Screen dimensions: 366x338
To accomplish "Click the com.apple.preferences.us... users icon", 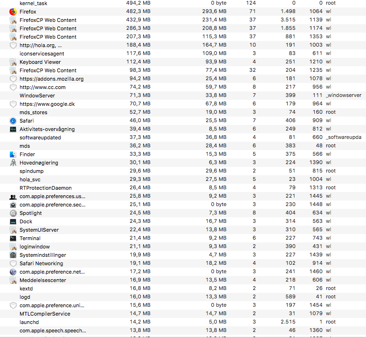I will [13, 197].
